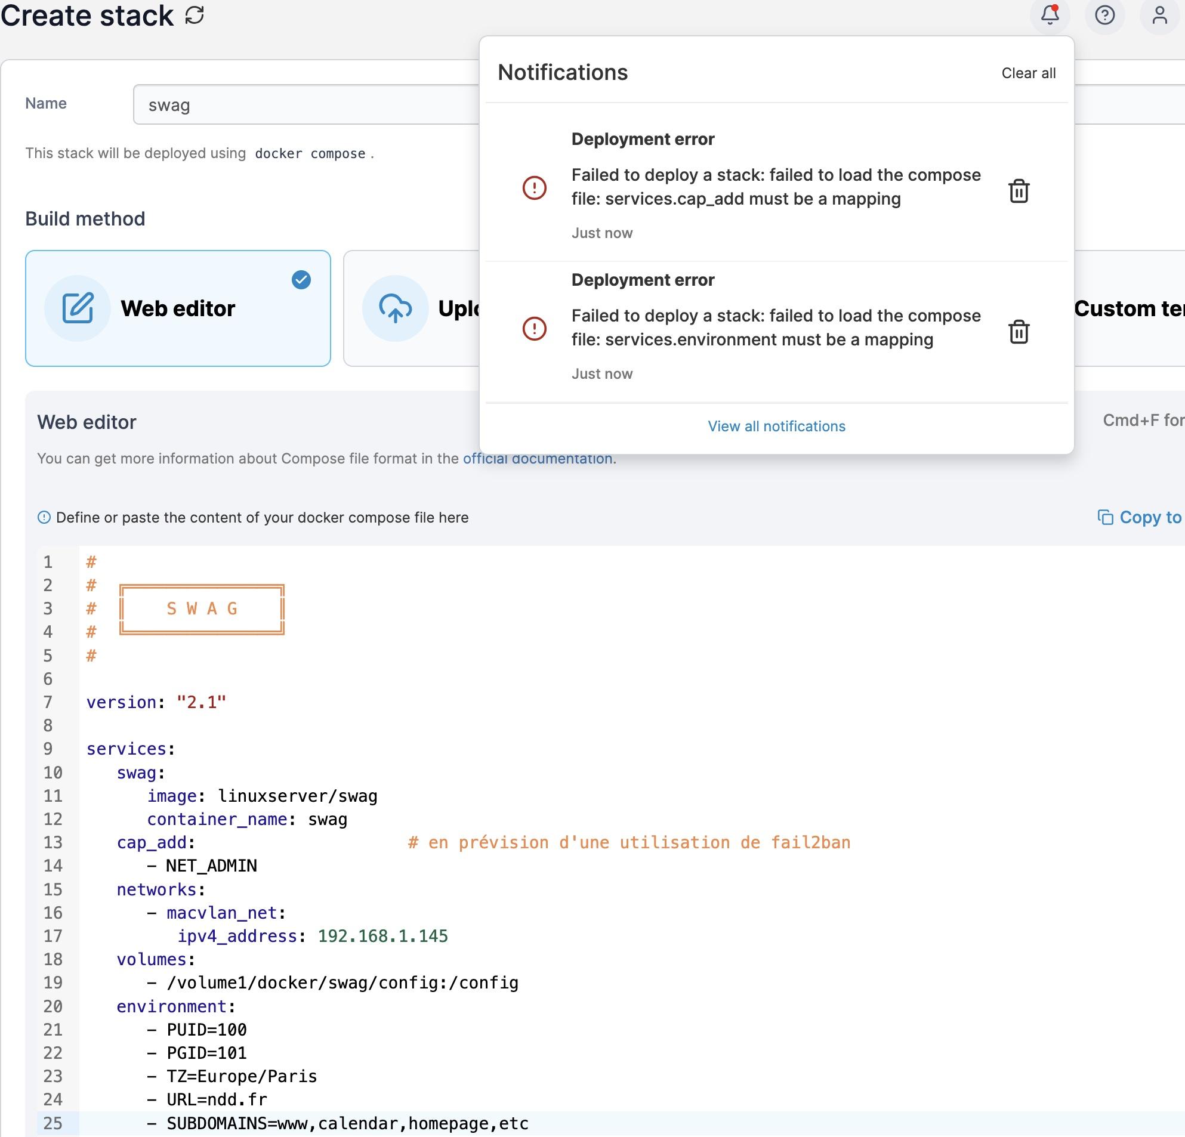Viewport: 1185px width, 1137px height.
Task: Delete the services.environment error notification
Action: point(1019,331)
